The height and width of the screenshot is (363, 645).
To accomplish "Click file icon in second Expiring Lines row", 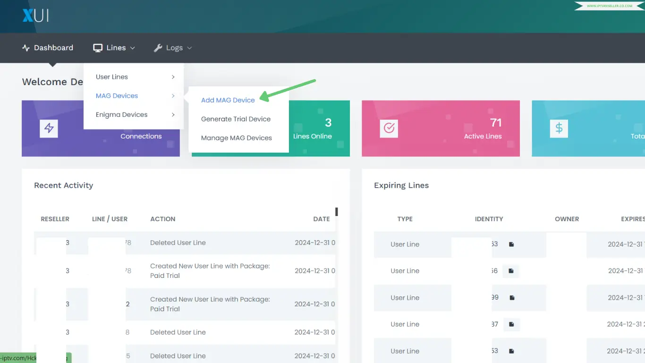I will (x=511, y=271).
